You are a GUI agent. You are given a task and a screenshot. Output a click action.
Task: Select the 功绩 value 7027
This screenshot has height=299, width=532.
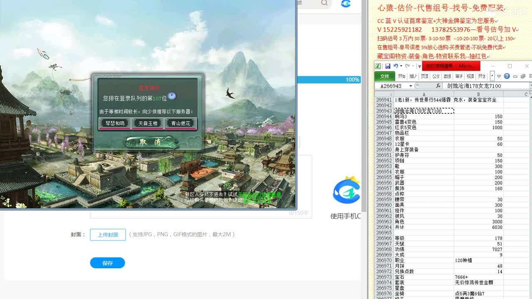[479, 249]
